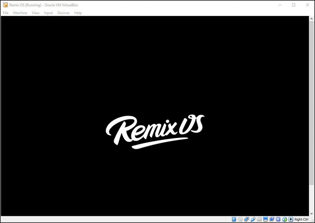315x223 pixels.
Task: Click the Right Ctrl host key label
Action: pos(301,219)
